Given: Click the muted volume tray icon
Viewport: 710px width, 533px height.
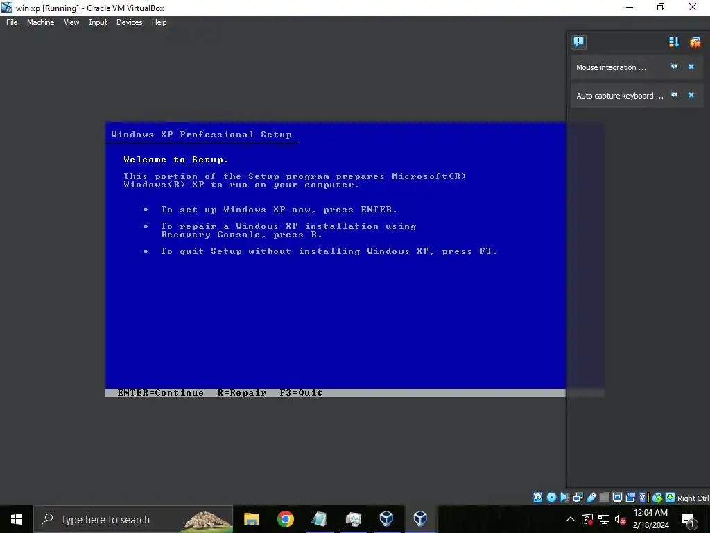Looking at the screenshot, I should pyautogui.click(x=621, y=519).
